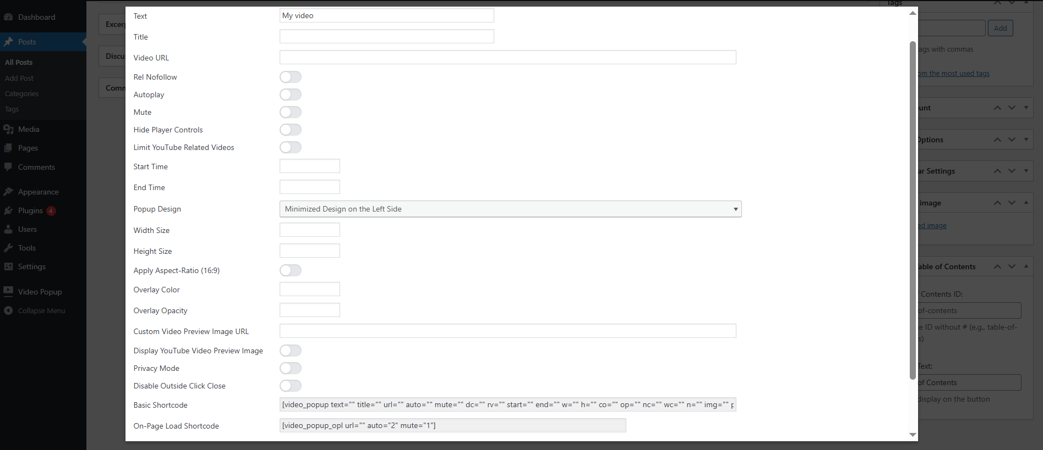The height and width of the screenshot is (450, 1043).
Task: Toggle the featured image panel arrow
Action: click(x=1026, y=203)
